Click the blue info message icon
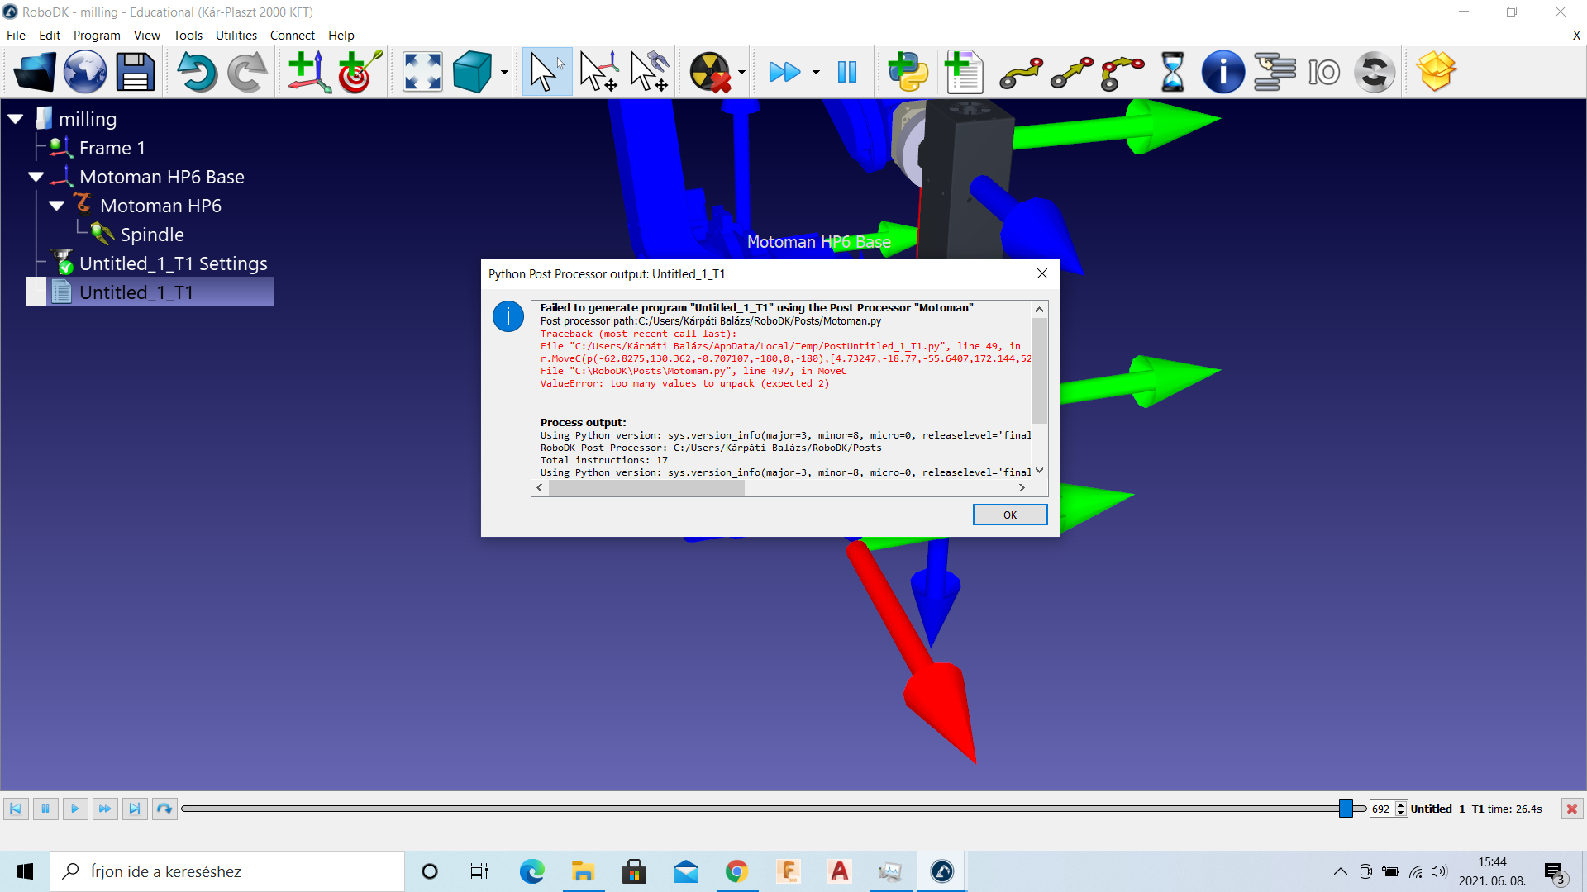This screenshot has height=892, width=1587. click(1222, 72)
